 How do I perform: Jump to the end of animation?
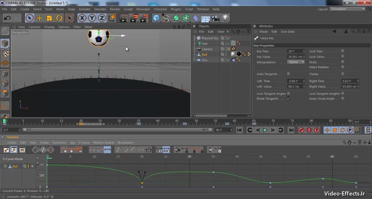click(291, 130)
